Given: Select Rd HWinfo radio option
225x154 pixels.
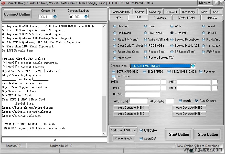Looking at the screenshot, I should click(203, 40).
